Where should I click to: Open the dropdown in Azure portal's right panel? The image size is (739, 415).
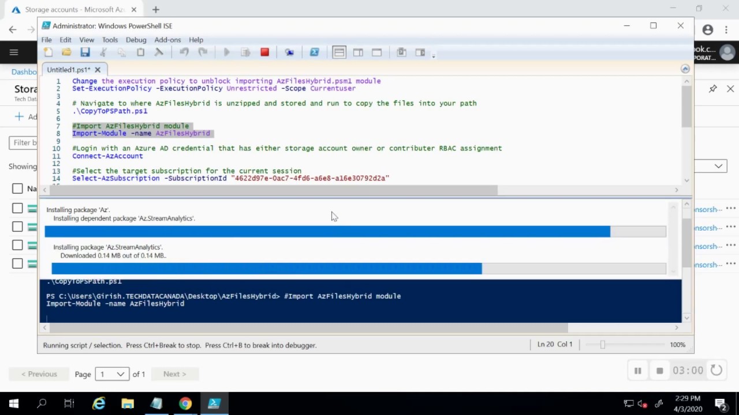coord(710,166)
